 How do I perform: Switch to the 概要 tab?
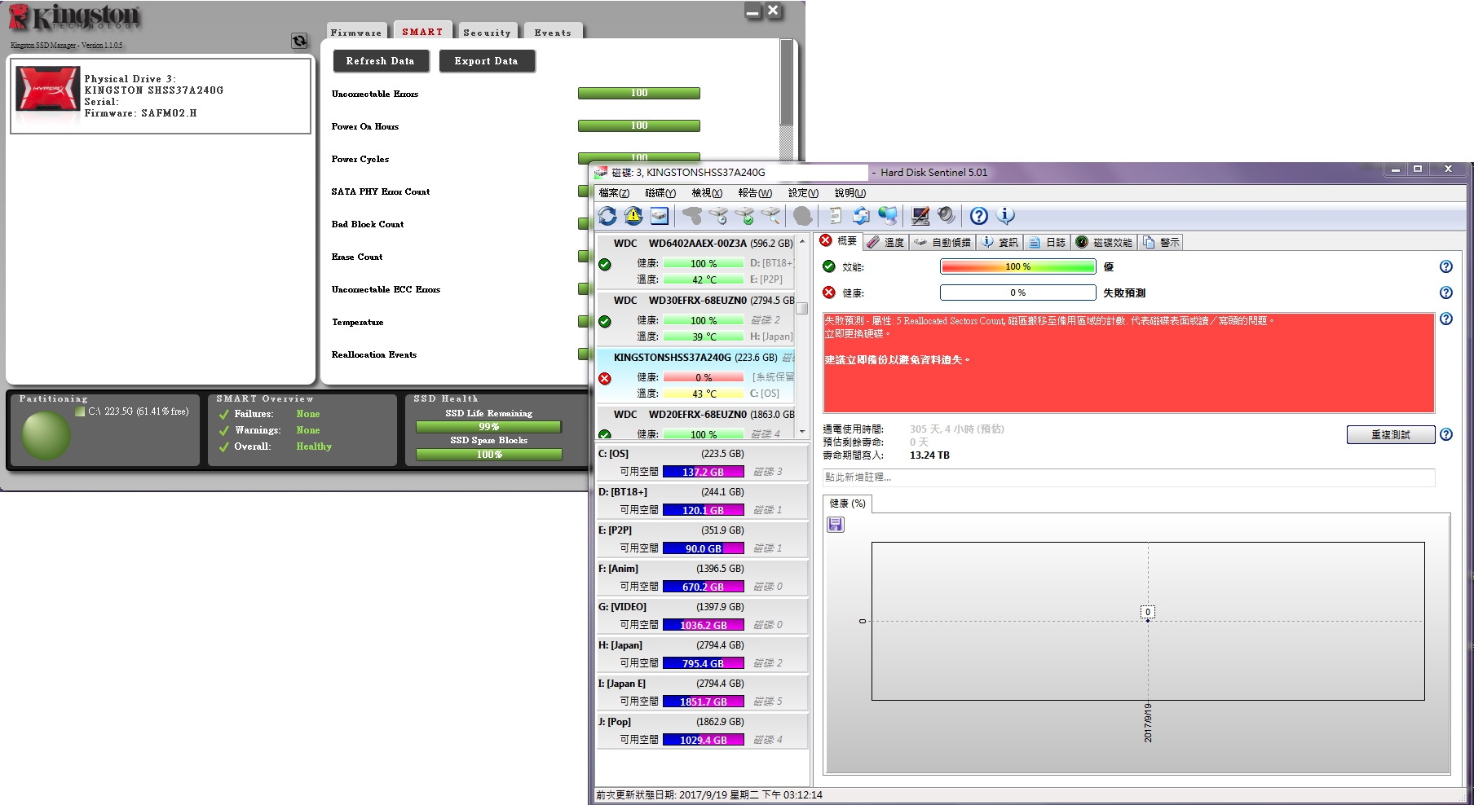pos(838,241)
